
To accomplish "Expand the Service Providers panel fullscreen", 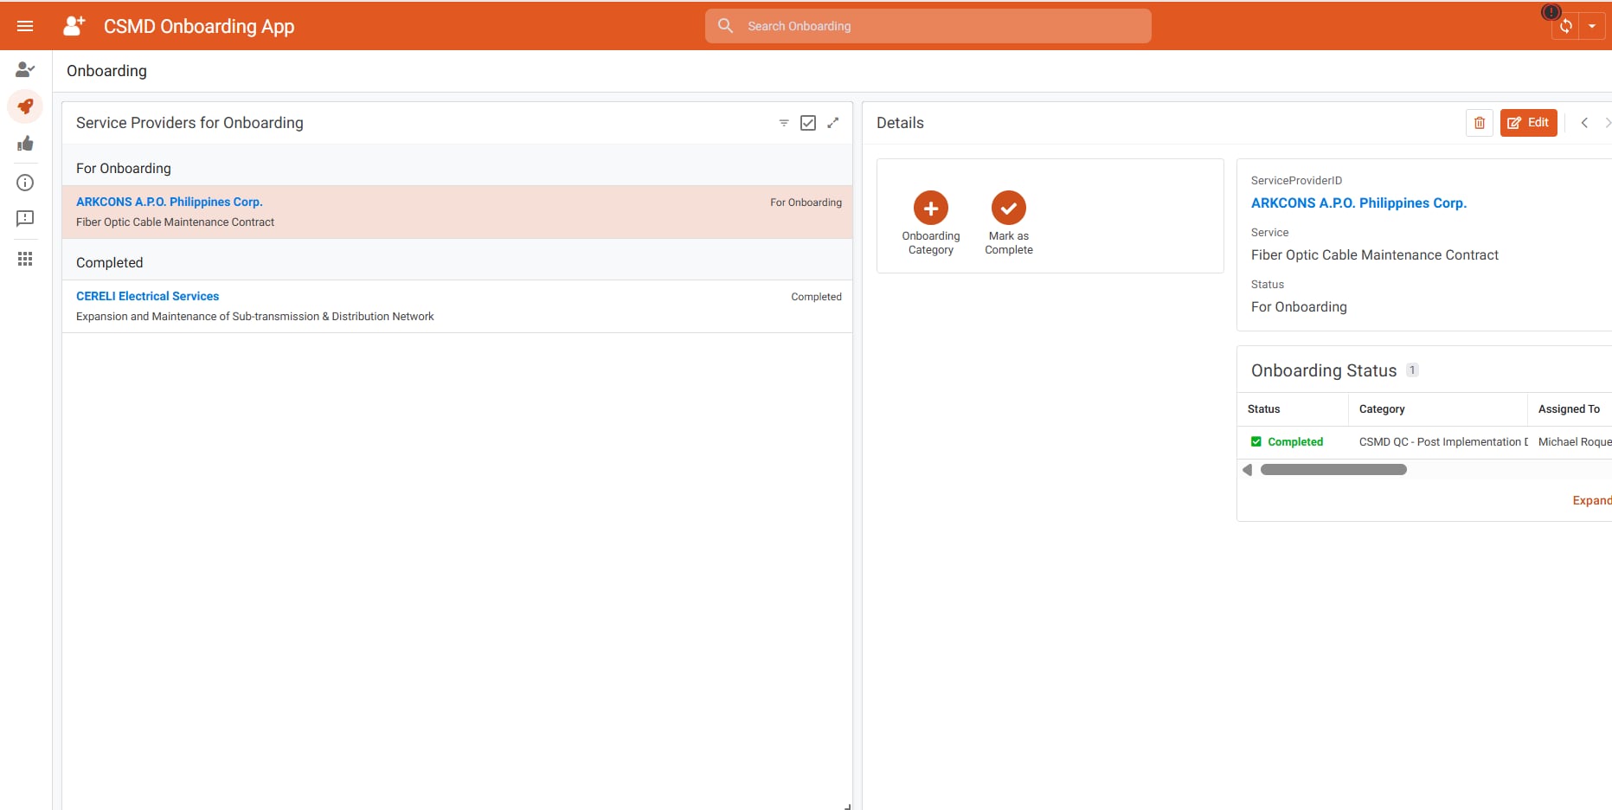I will 833,123.
